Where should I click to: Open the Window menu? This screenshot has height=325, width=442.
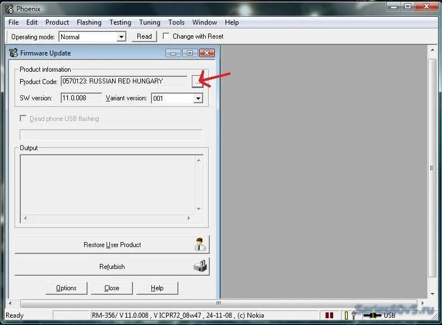[205, 22]
